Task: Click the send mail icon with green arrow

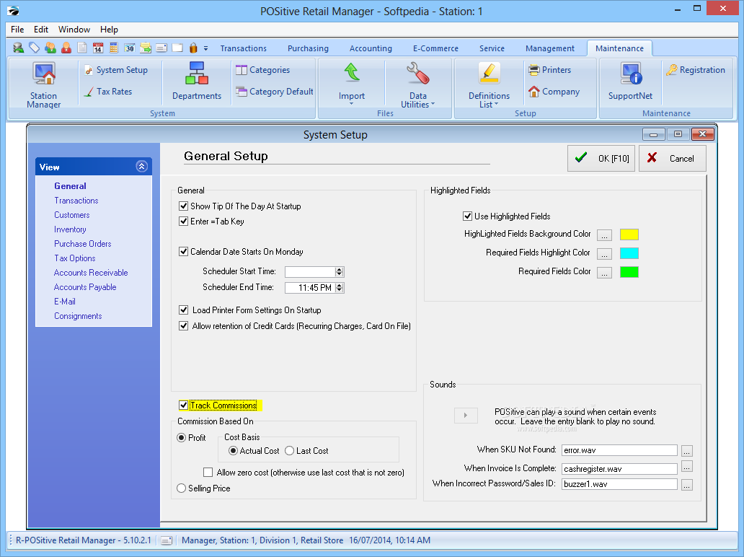Action: click(145, 48)
